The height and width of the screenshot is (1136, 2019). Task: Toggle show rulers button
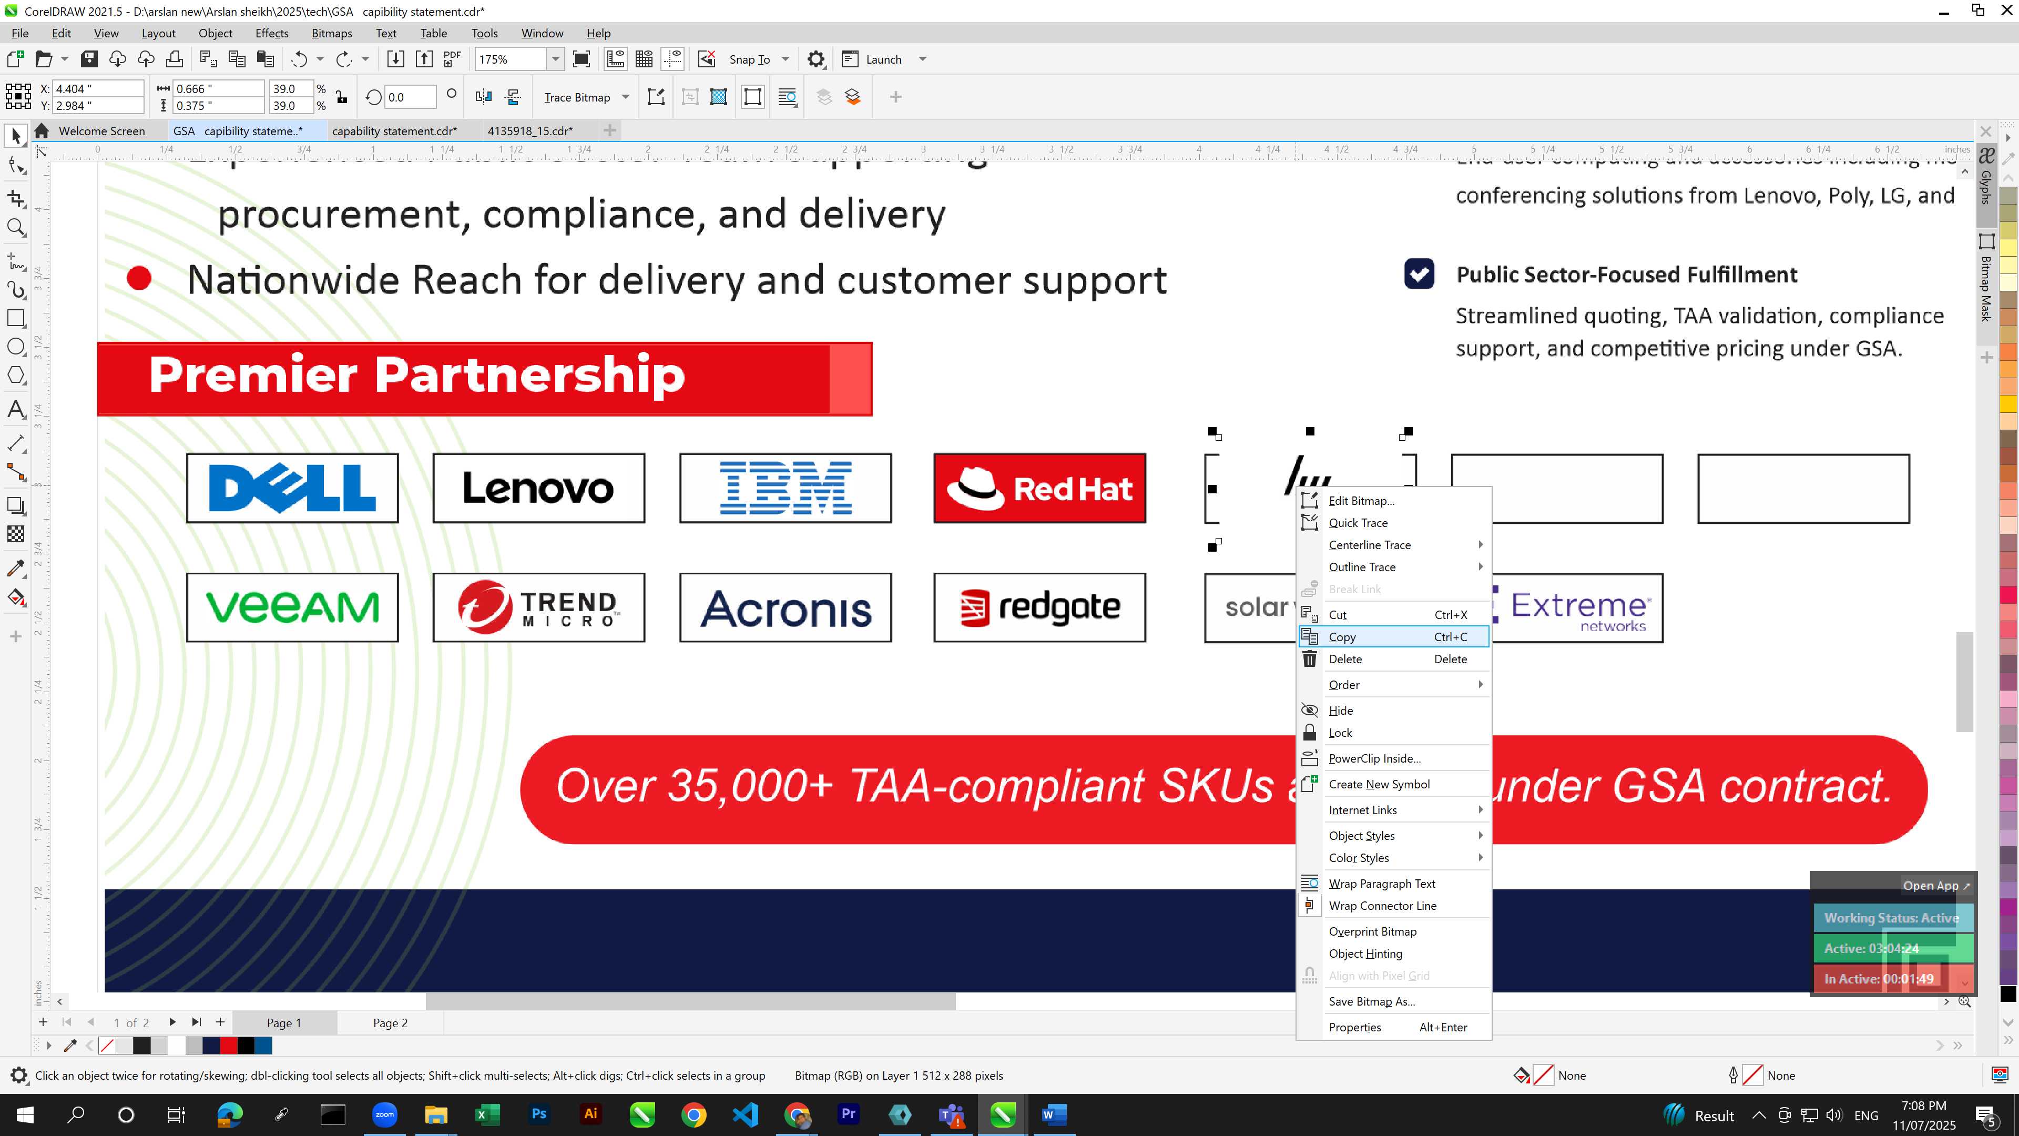pos(615,59)
